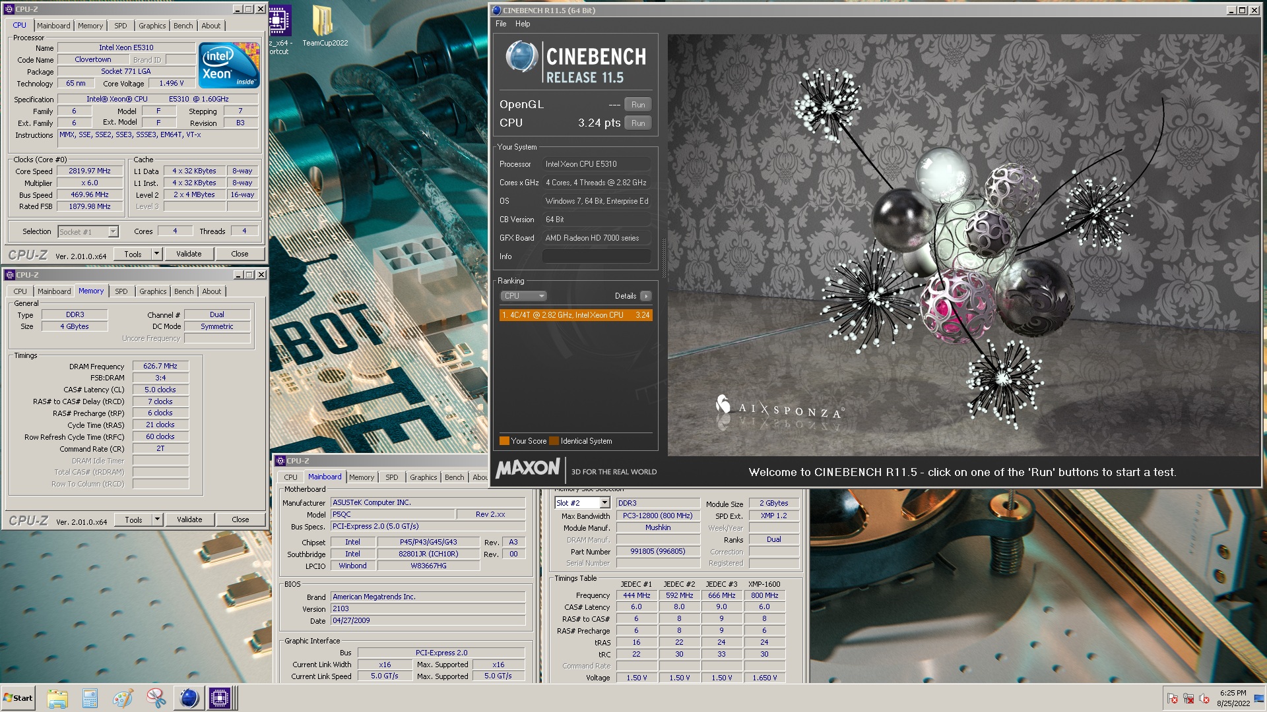Switch to CPU-Z via its purple taskbar icon
The width and height of the screenshot is (1267, 712).
(x=220, y=698)
